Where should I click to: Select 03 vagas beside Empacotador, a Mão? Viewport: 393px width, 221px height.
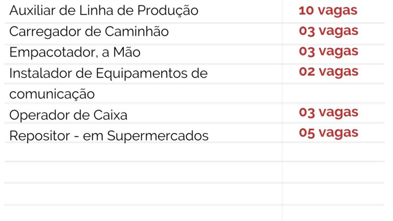329,51
